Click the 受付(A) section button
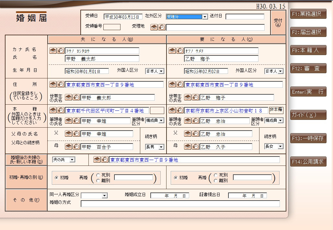Screen dimensions: 333x230 pos(278,22)
